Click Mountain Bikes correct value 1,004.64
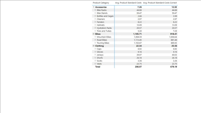 click(173, 37)
